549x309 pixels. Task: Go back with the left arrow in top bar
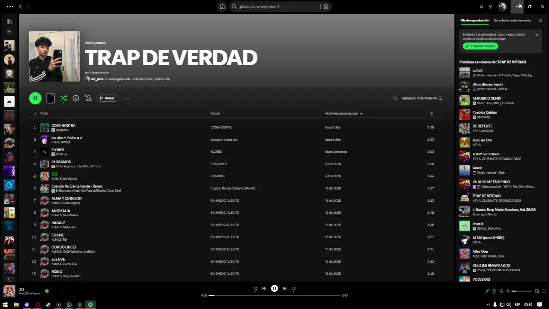(20, 7)
